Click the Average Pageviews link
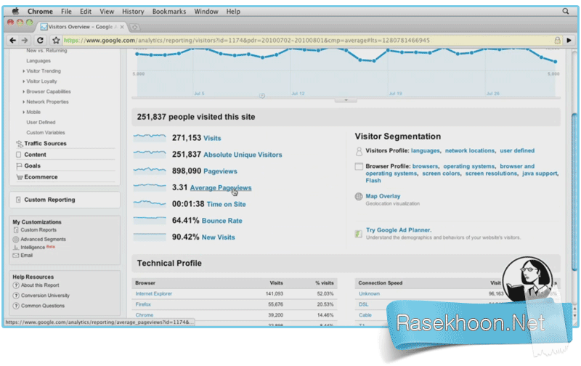 tap(221, 188)
